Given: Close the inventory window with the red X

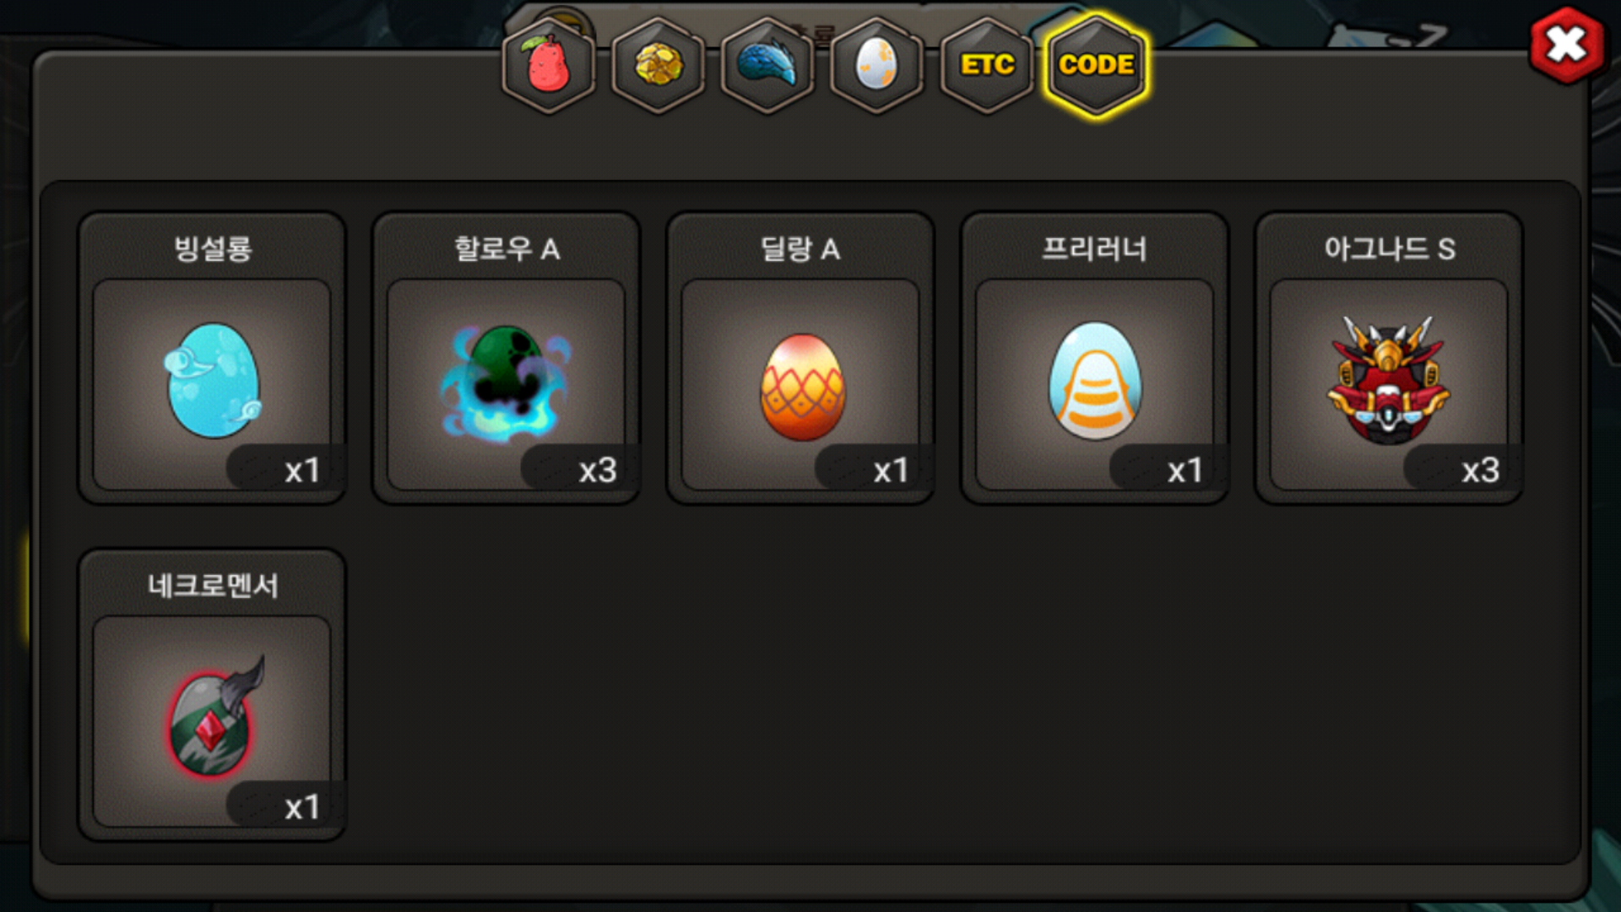Looking at the screenshot, I should 1567,46.
